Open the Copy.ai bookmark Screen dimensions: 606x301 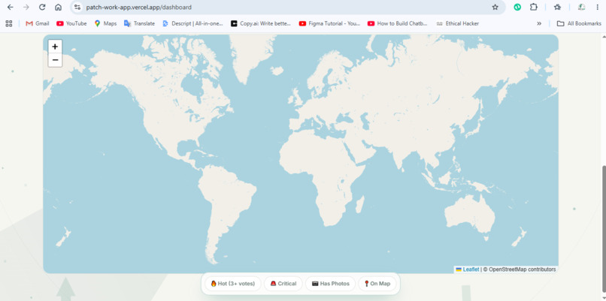[x=261, y=23]
